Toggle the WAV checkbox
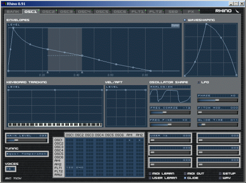 tap(220, 178)
